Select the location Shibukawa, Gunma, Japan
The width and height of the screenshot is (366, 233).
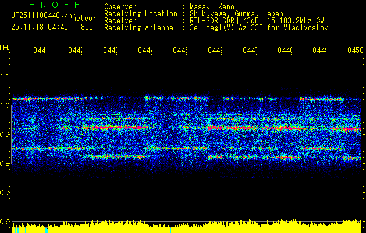(x=236, y=14)
